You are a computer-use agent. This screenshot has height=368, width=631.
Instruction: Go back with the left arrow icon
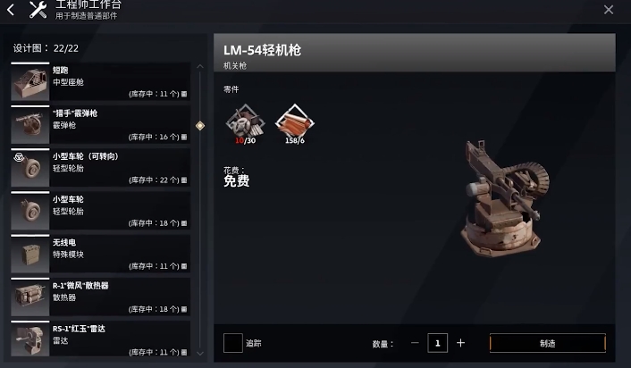coord(11,10)
